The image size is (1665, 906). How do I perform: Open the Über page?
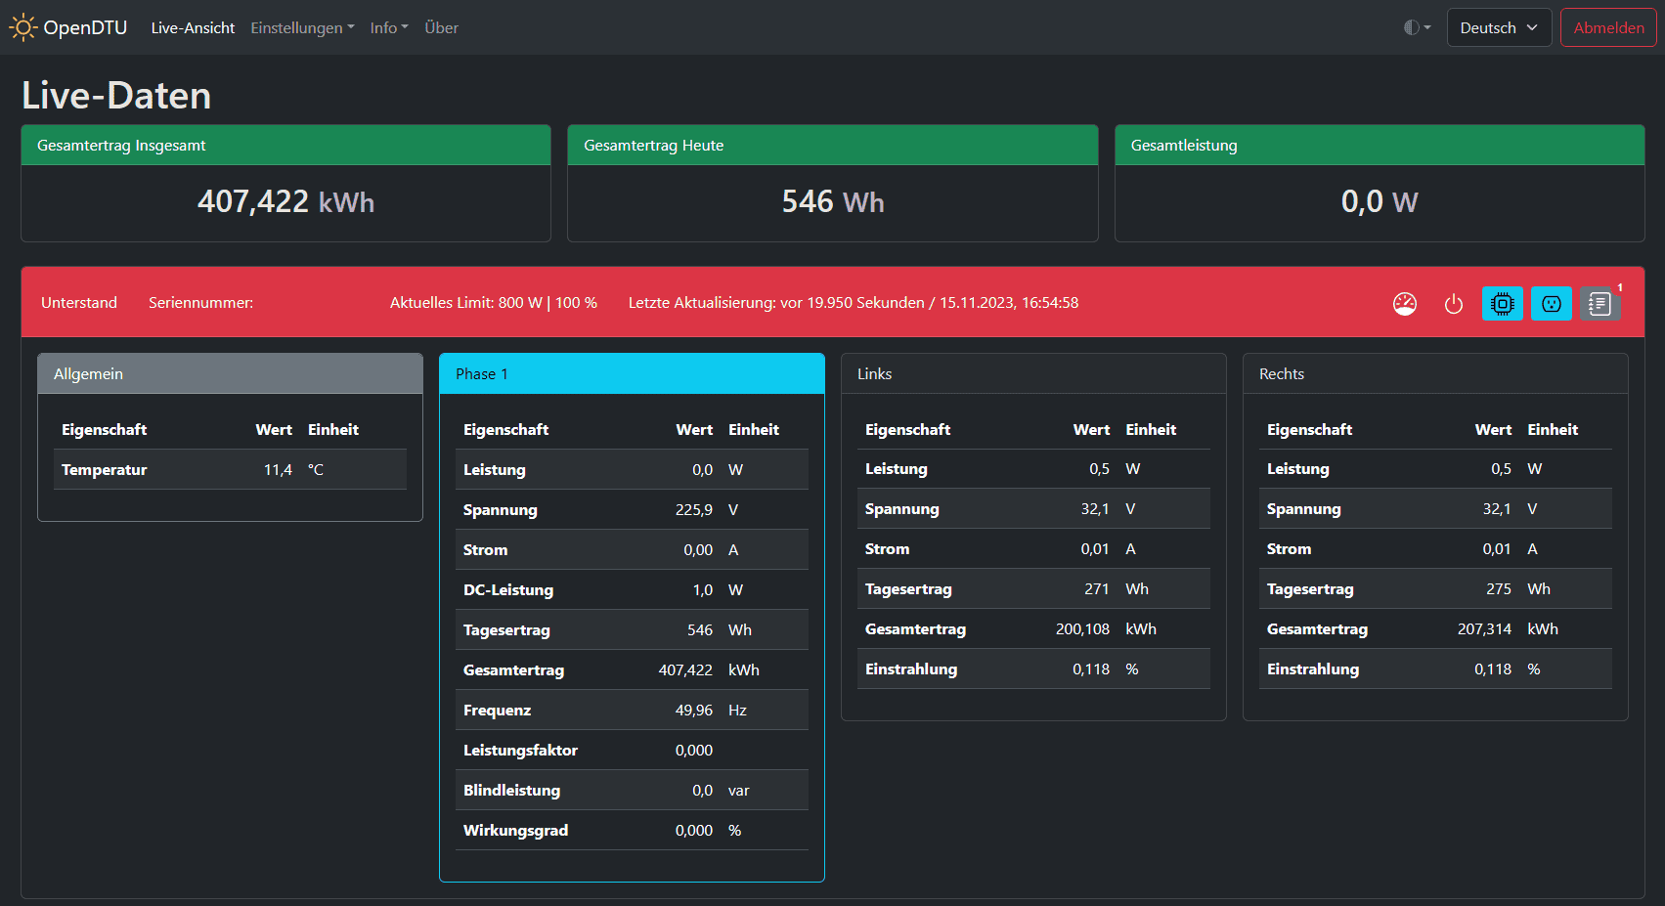point(441,27)
